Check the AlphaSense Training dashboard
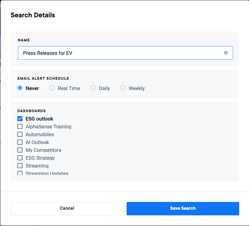Image resolution: width=249 pixels, height=226 pixels. (20, 126)
